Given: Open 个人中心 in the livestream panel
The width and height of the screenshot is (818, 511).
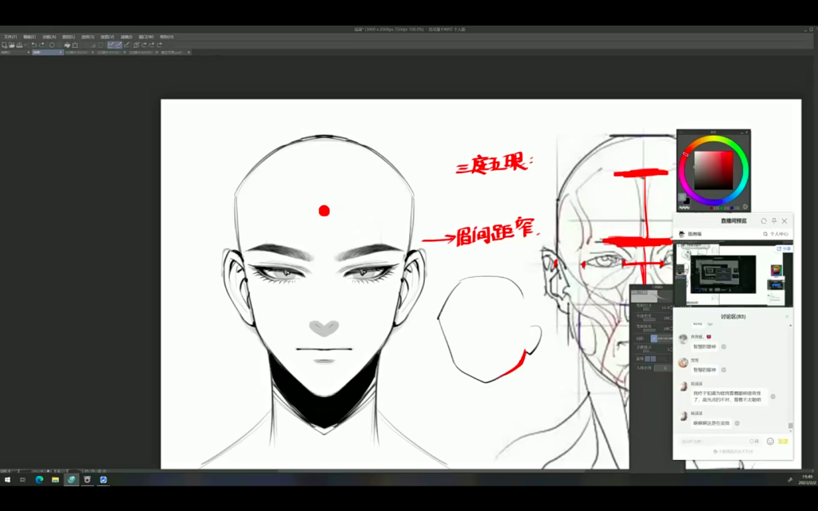Looking at the screenshot, I should pos(779,233).
